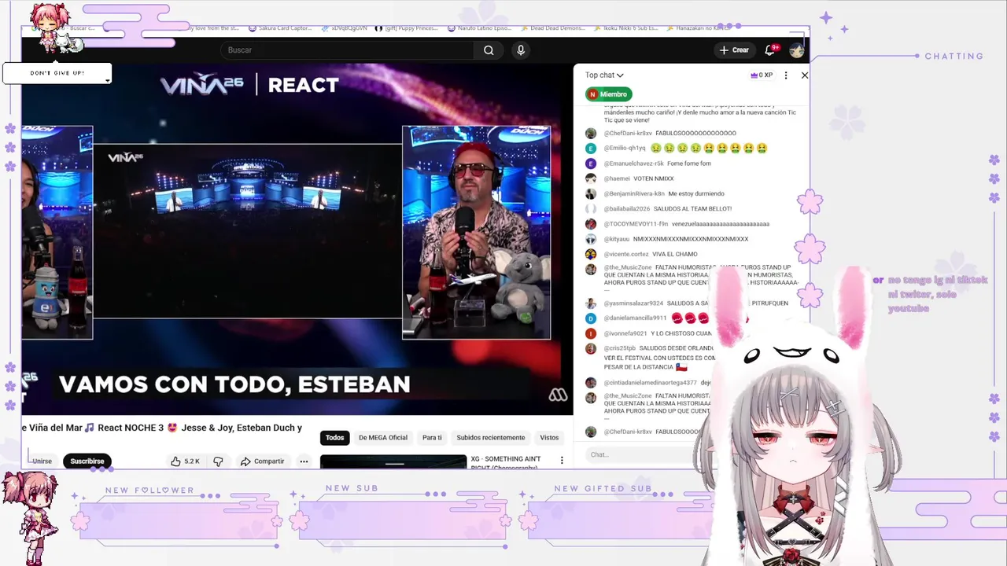
Task: Click the Crear button
Action: click(733, 50)
